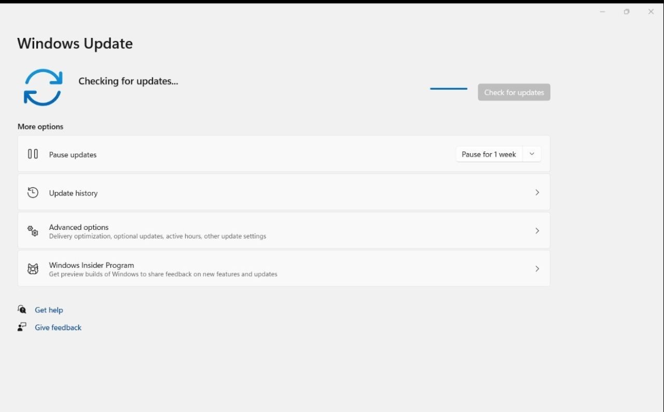Click the Get help headset icon
The height and width of the screenshot is (412, 664).
coord(22,309)
